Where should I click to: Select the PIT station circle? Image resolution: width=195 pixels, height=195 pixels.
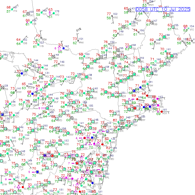click(39, 142)
